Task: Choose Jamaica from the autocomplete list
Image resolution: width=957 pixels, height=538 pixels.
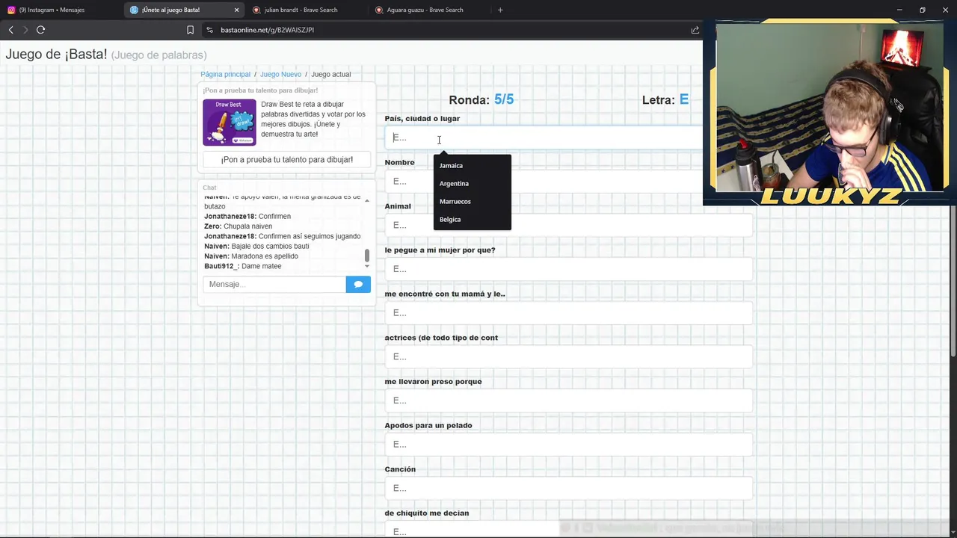Action: 472,166
